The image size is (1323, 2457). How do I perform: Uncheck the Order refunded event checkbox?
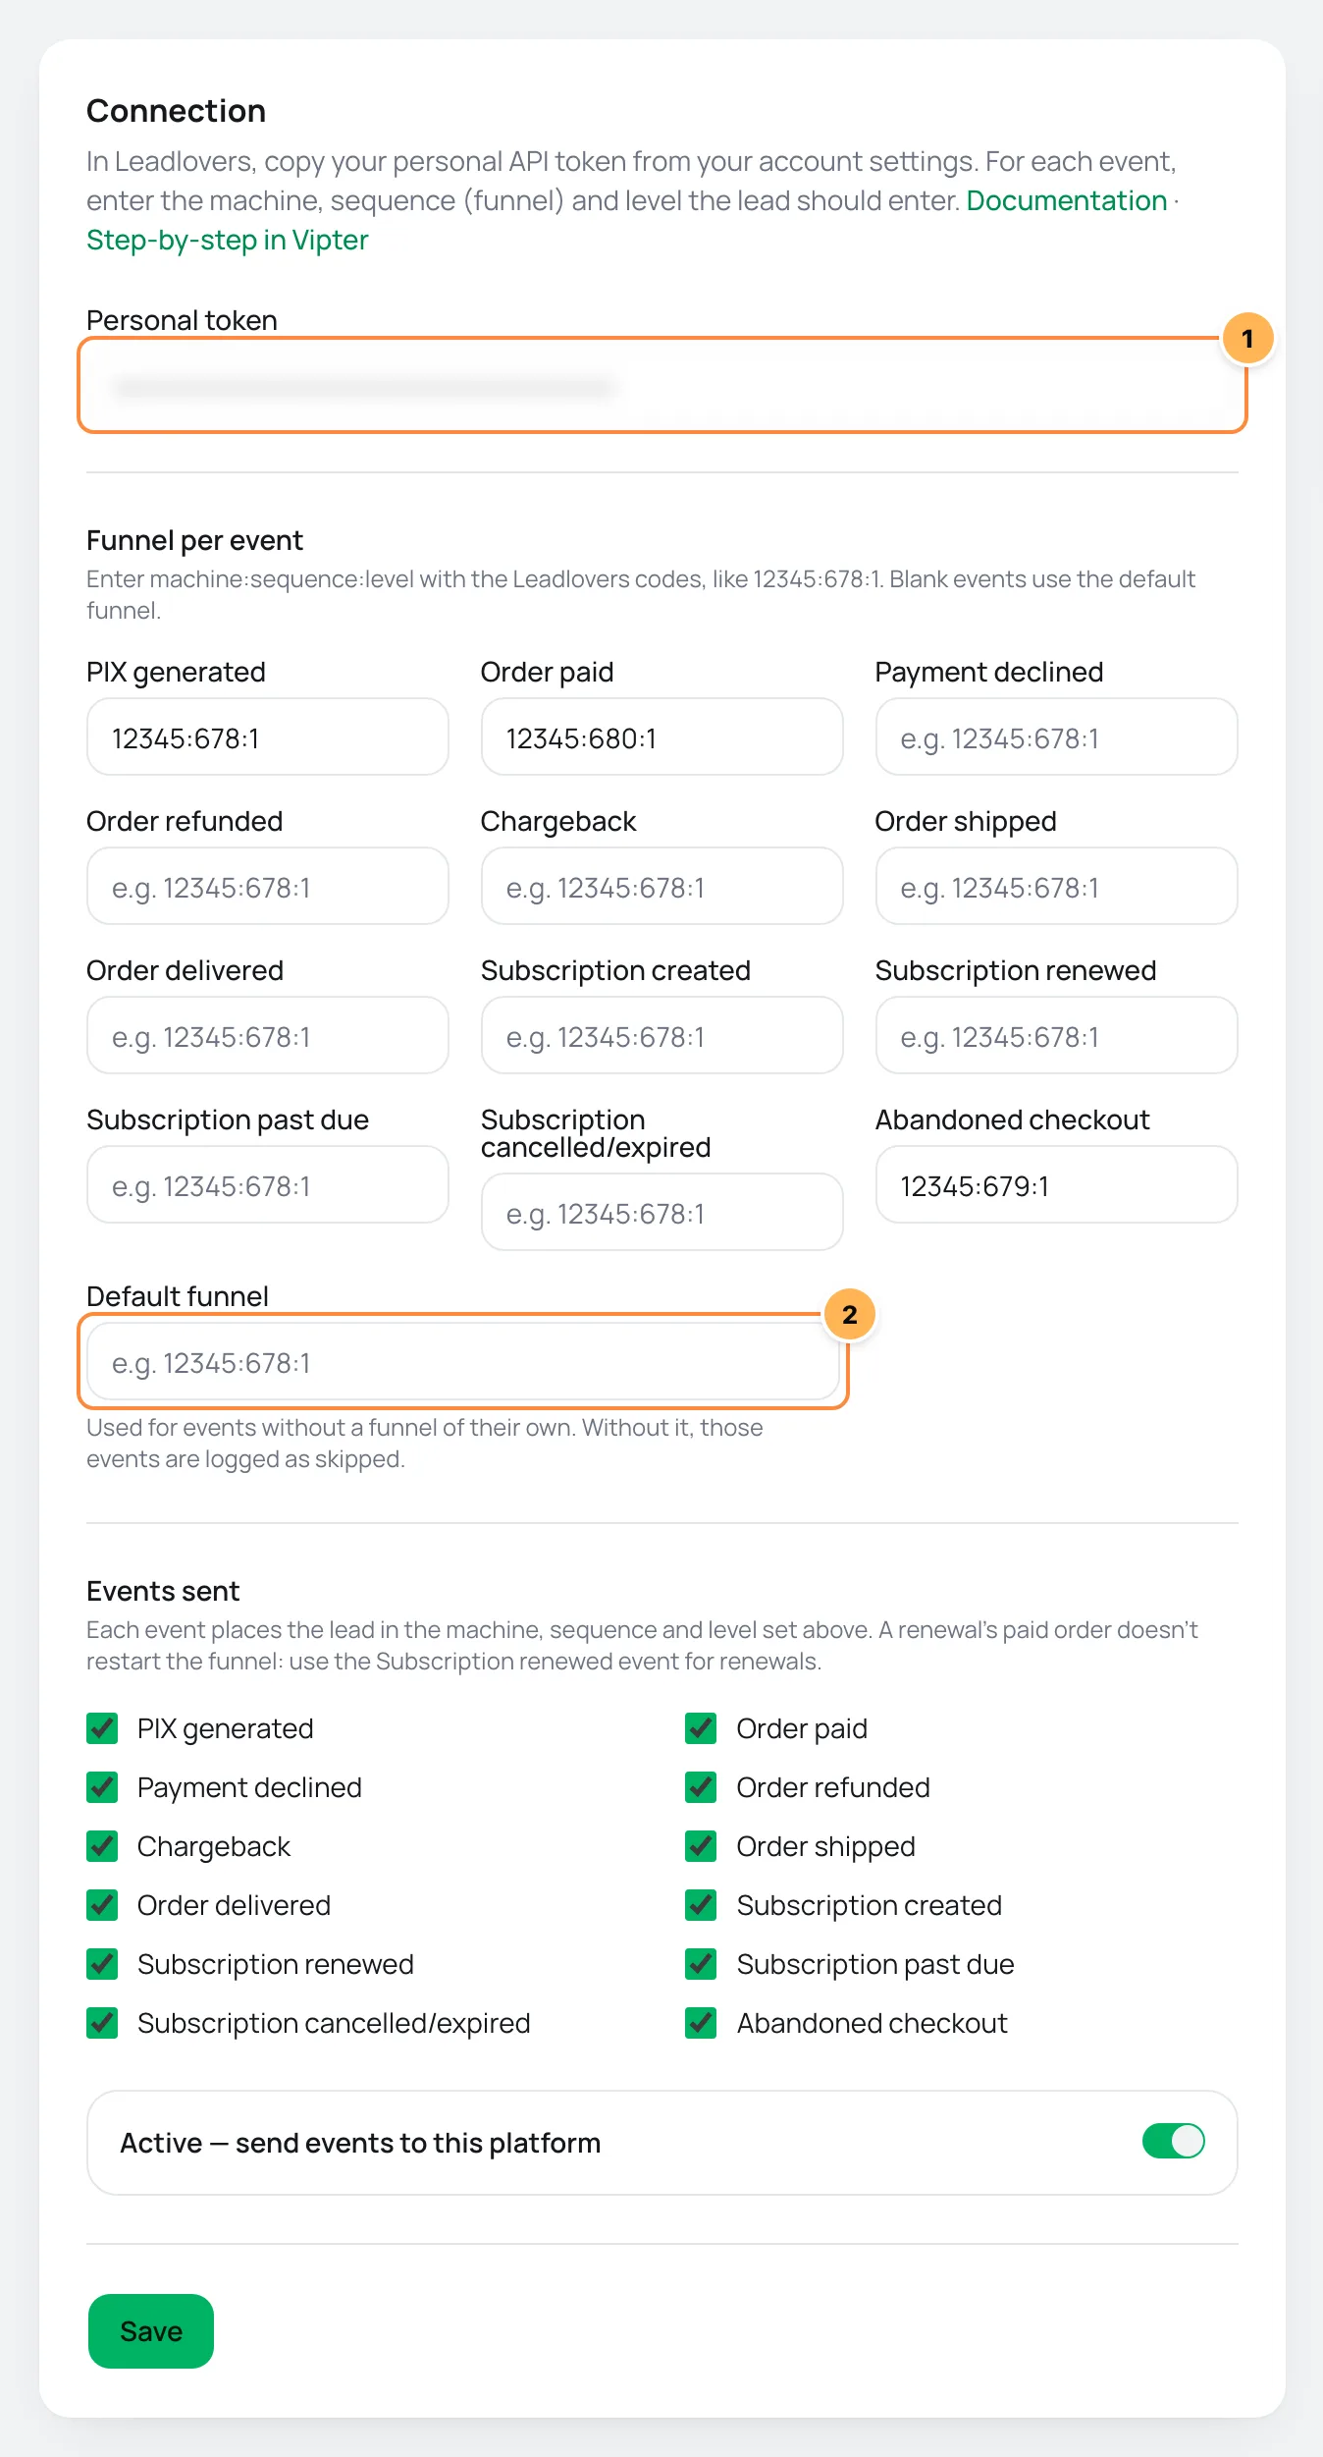pos(701,1787)
